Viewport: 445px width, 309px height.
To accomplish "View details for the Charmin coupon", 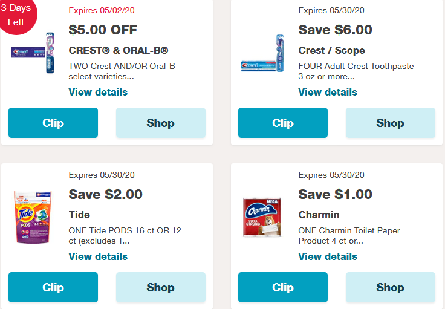I will point(328,256).
